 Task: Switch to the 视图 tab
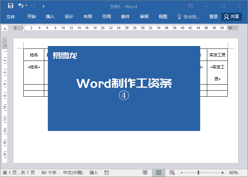pyautogui.click(x=163, y=17)
